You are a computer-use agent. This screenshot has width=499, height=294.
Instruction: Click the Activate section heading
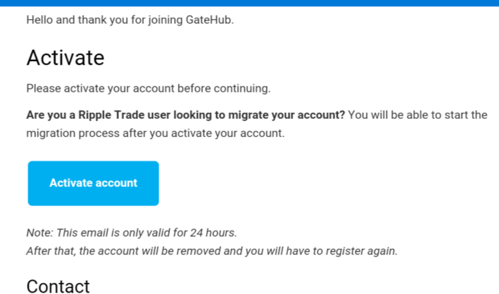tap(65, 58)
